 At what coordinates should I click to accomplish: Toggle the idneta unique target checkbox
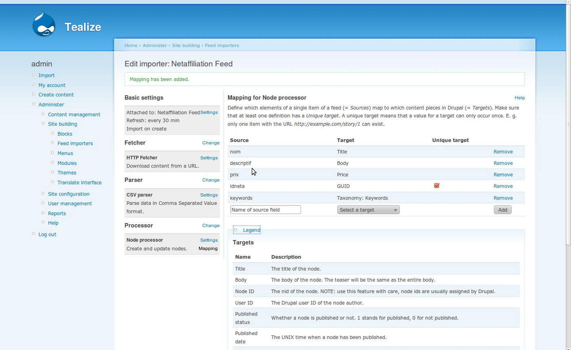pos(436,186)
